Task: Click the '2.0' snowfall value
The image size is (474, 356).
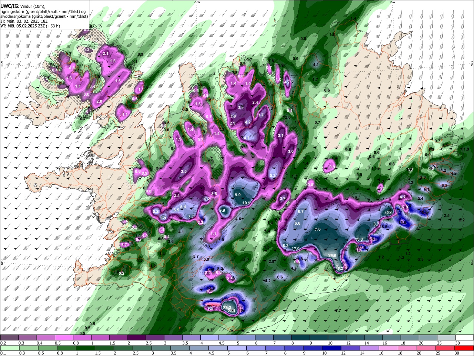Action: [99, 101]
